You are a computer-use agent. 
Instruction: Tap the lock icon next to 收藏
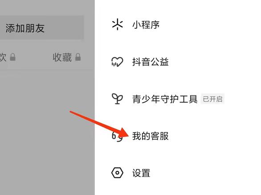click(78, 57)
